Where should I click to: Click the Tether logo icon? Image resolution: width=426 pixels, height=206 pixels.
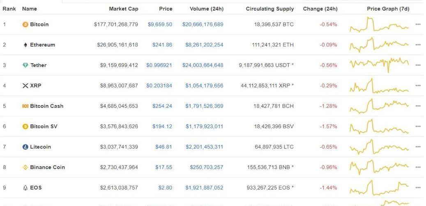pyautogui.click(x=25, y=65)
